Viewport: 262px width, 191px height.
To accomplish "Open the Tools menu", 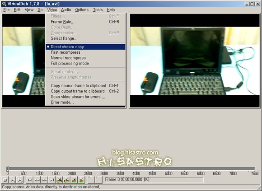I will (98, 10).
